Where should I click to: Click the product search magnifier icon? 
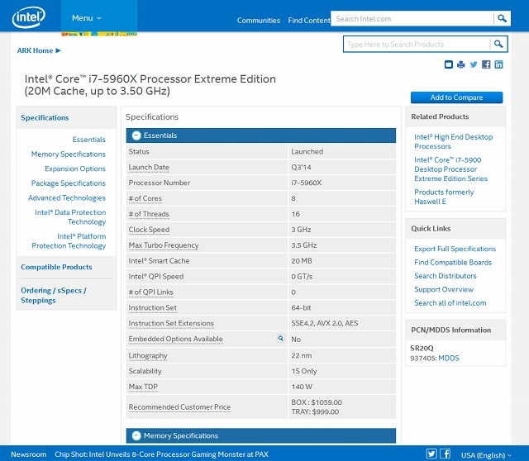click(x=498, y=44)
